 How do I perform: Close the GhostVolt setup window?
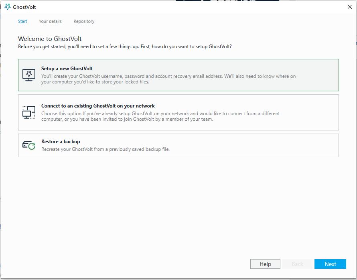point(350,7)
